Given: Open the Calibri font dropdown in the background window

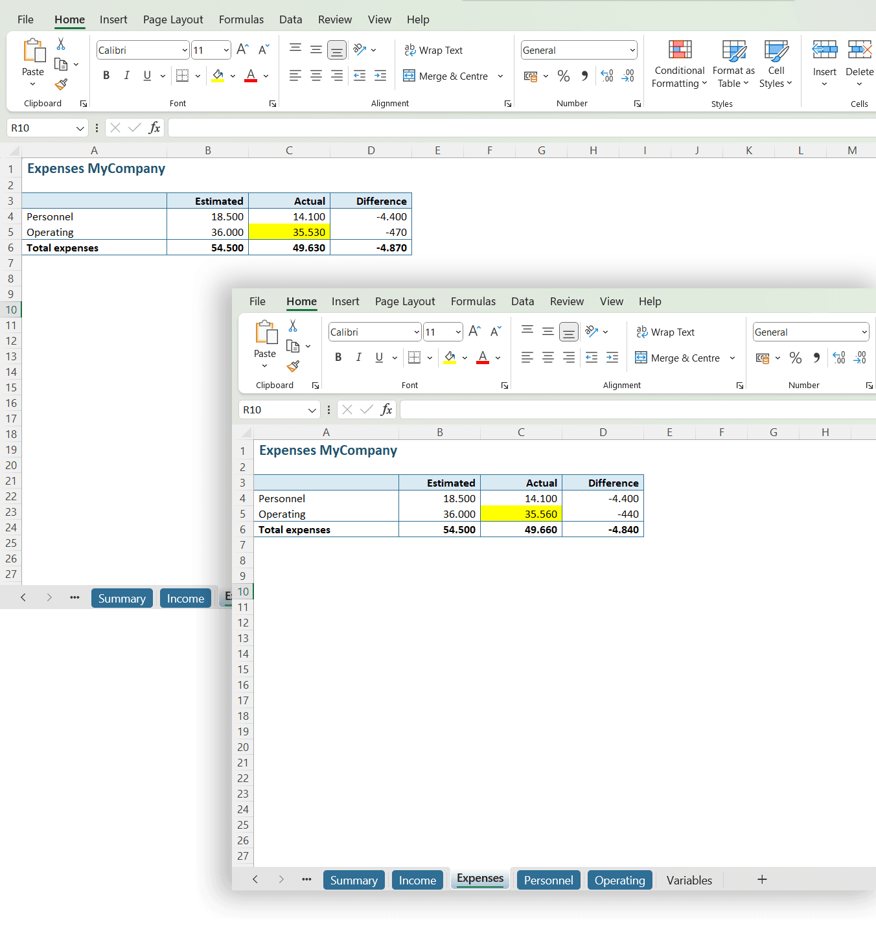Looking at the screenshot, I should pos(185,51).
